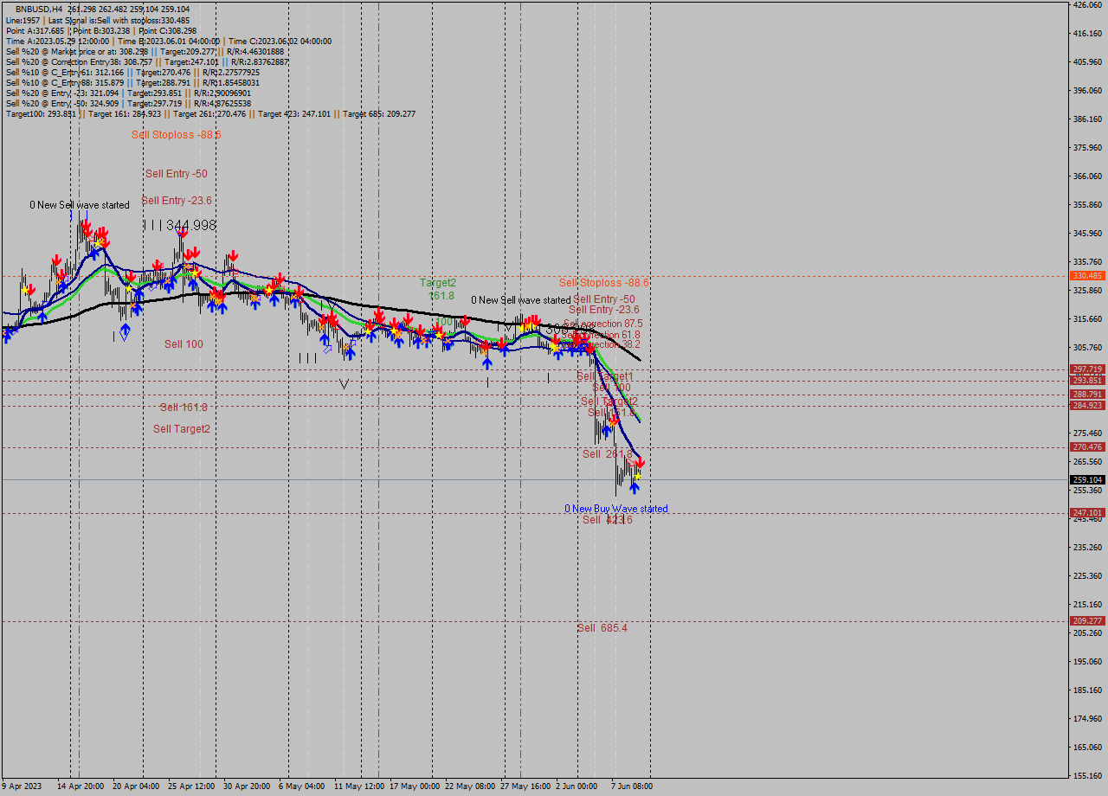Click the blue 'New Buy Wave started' label
Screen dimensions: 1108x796
click(x=615, y=509)
